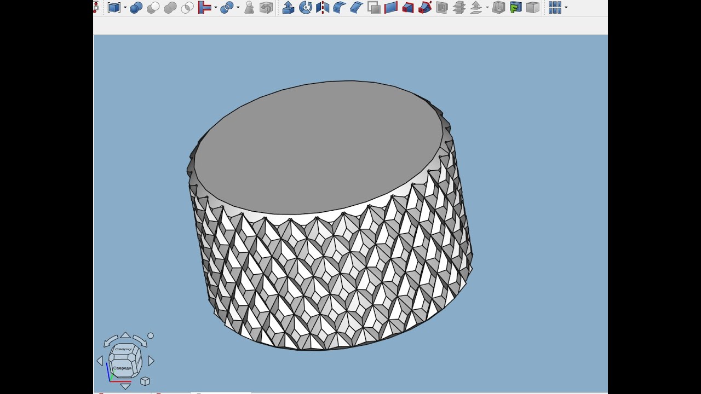Click the grid array toolbar icon

pos(555,7)
